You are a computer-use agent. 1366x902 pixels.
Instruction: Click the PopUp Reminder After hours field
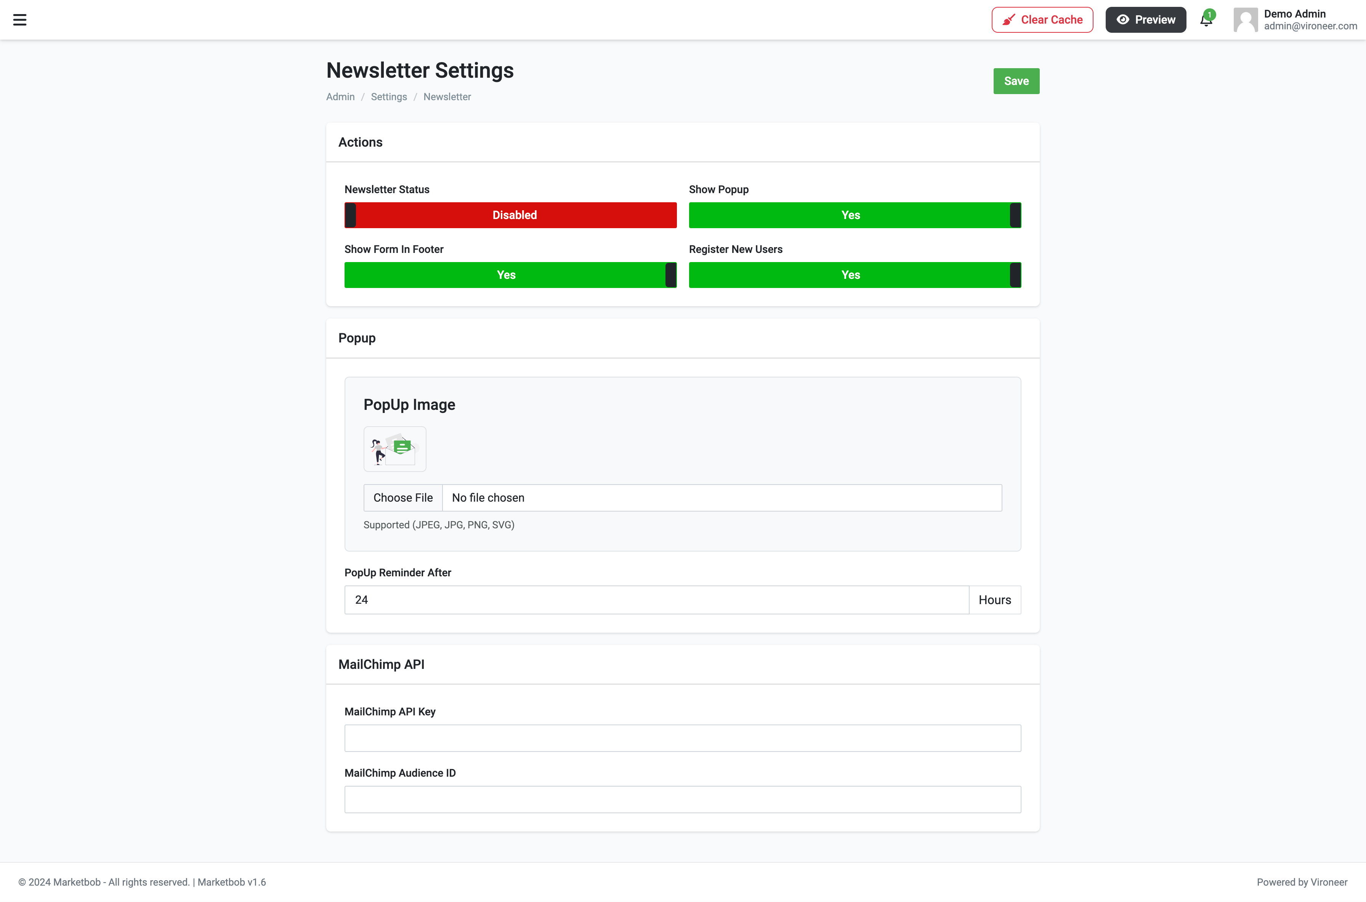click(x=656, y=600)
